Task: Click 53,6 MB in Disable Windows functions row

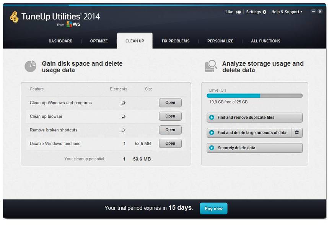Action: point(143,144)
